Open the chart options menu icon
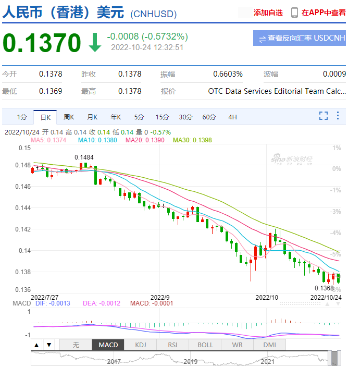The image size is (348, 367). 339,116
